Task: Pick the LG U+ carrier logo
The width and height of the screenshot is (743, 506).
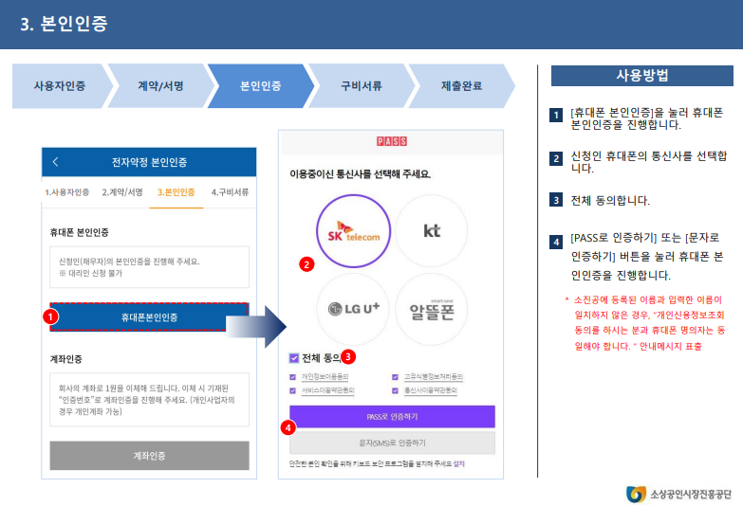Action: (x=354, y=309)
